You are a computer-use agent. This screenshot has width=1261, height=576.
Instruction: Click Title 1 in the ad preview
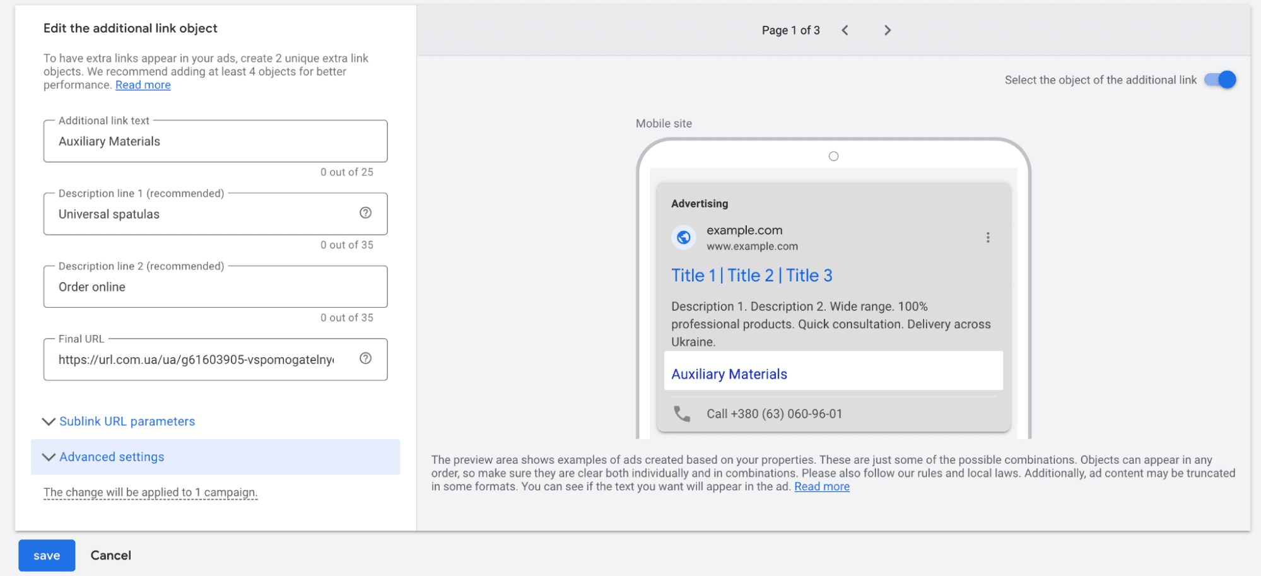pos(693,275)
